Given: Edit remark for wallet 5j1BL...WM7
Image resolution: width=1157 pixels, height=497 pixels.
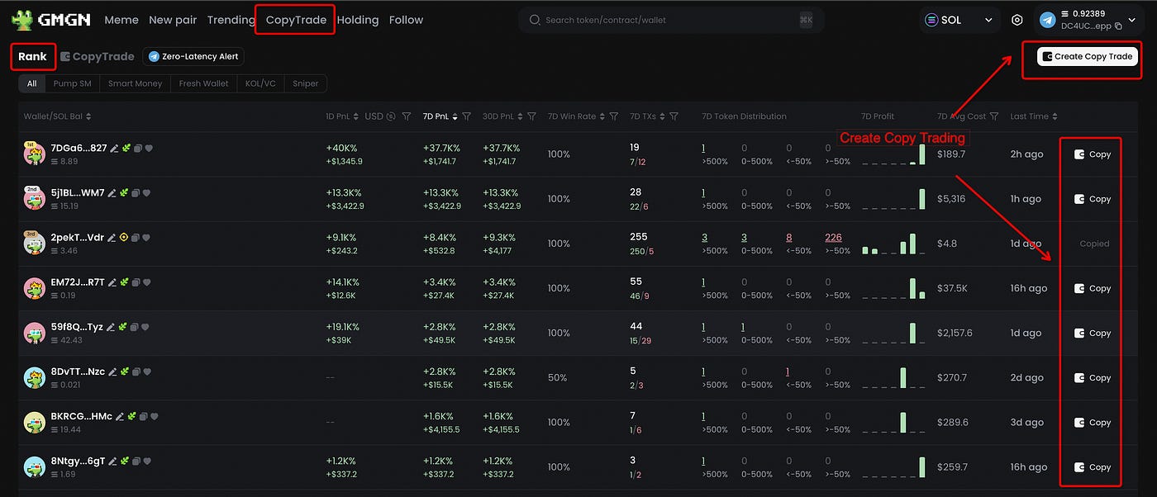Looking at the screenshot, I should 112,193.
